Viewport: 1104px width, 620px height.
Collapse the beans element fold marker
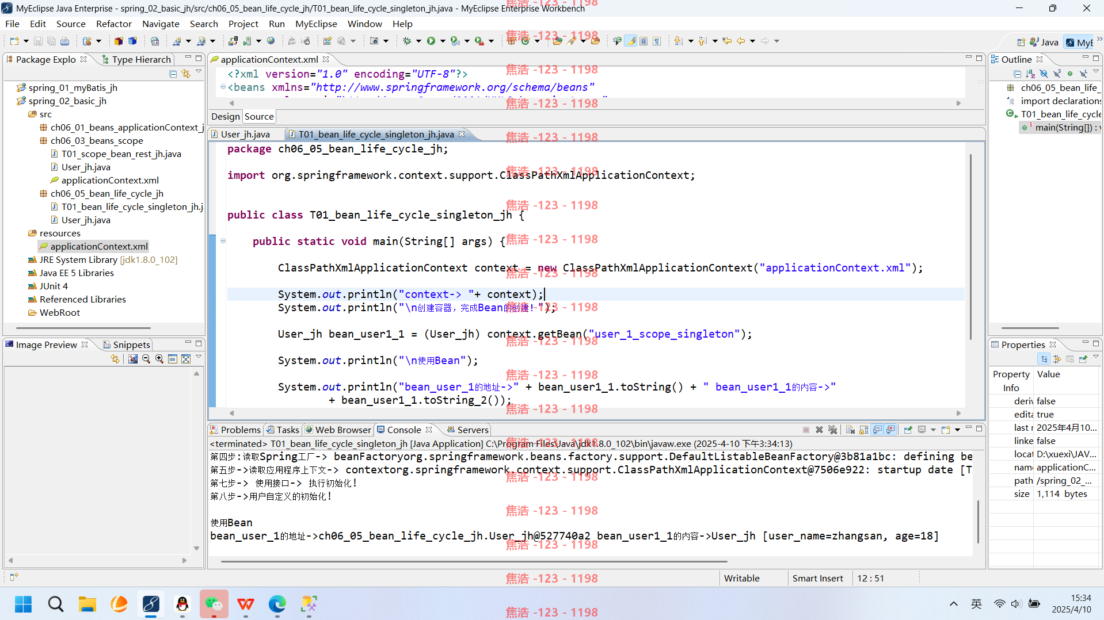pyautogui.click(x=223, y=87)
